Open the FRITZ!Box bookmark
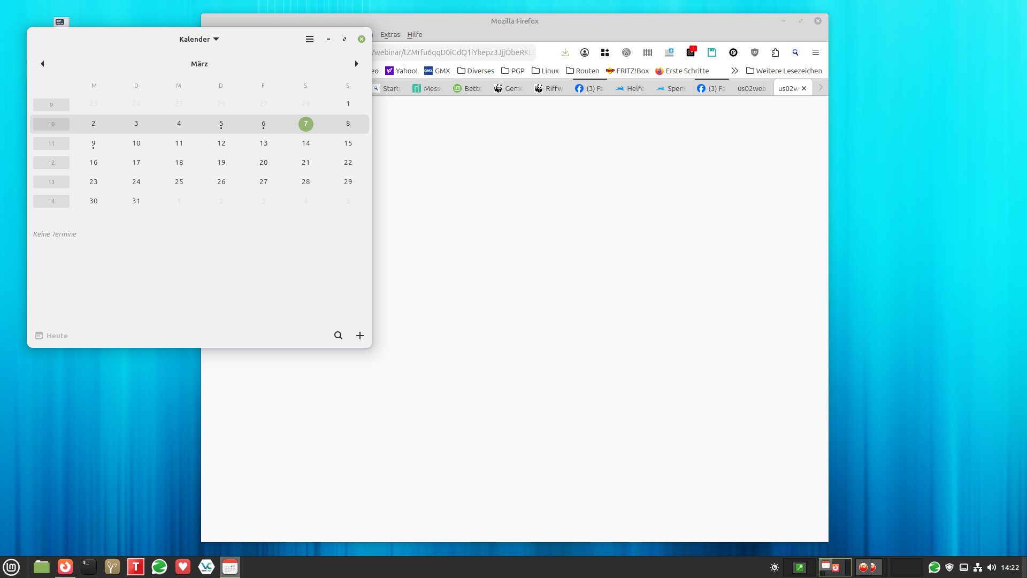The image size is (1027, 578). [627, 71]
